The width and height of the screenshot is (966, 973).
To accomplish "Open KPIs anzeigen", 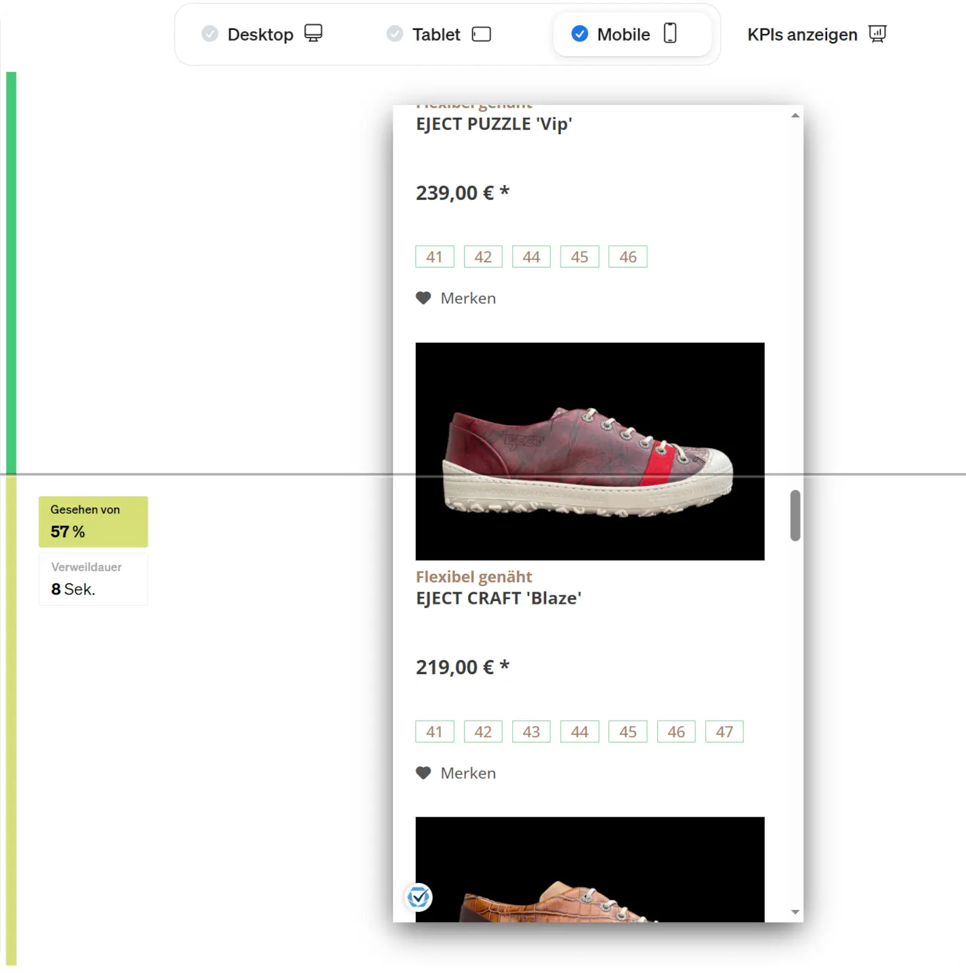I will [801, 34].
